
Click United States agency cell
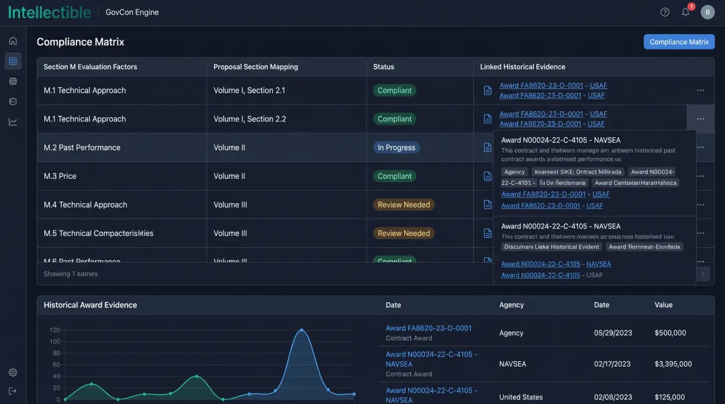[x=521, y=397]
